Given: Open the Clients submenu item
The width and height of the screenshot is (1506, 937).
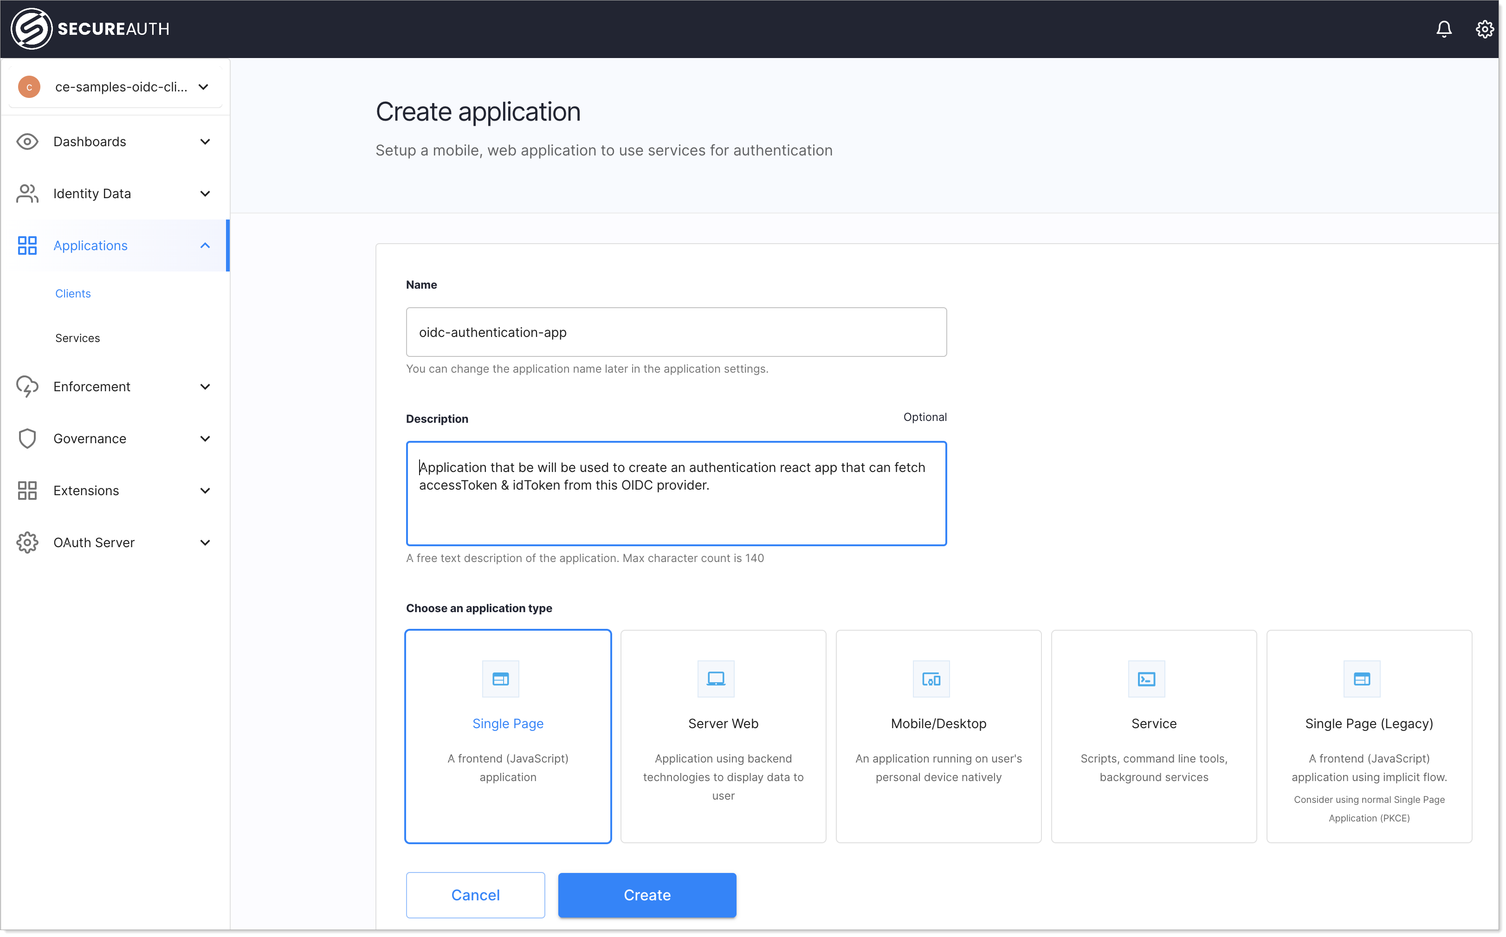Looking at the screenshot, I should click(73, 294).
